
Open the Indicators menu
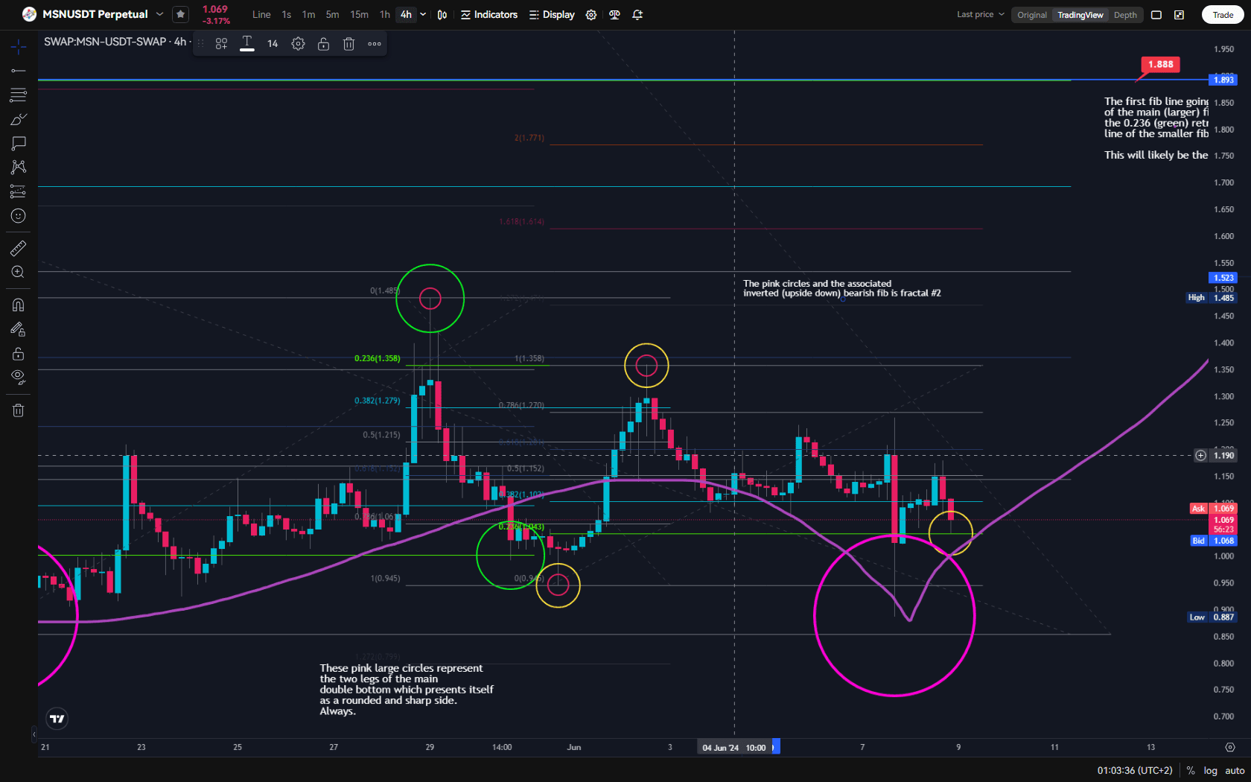click(x=489, y=14)
